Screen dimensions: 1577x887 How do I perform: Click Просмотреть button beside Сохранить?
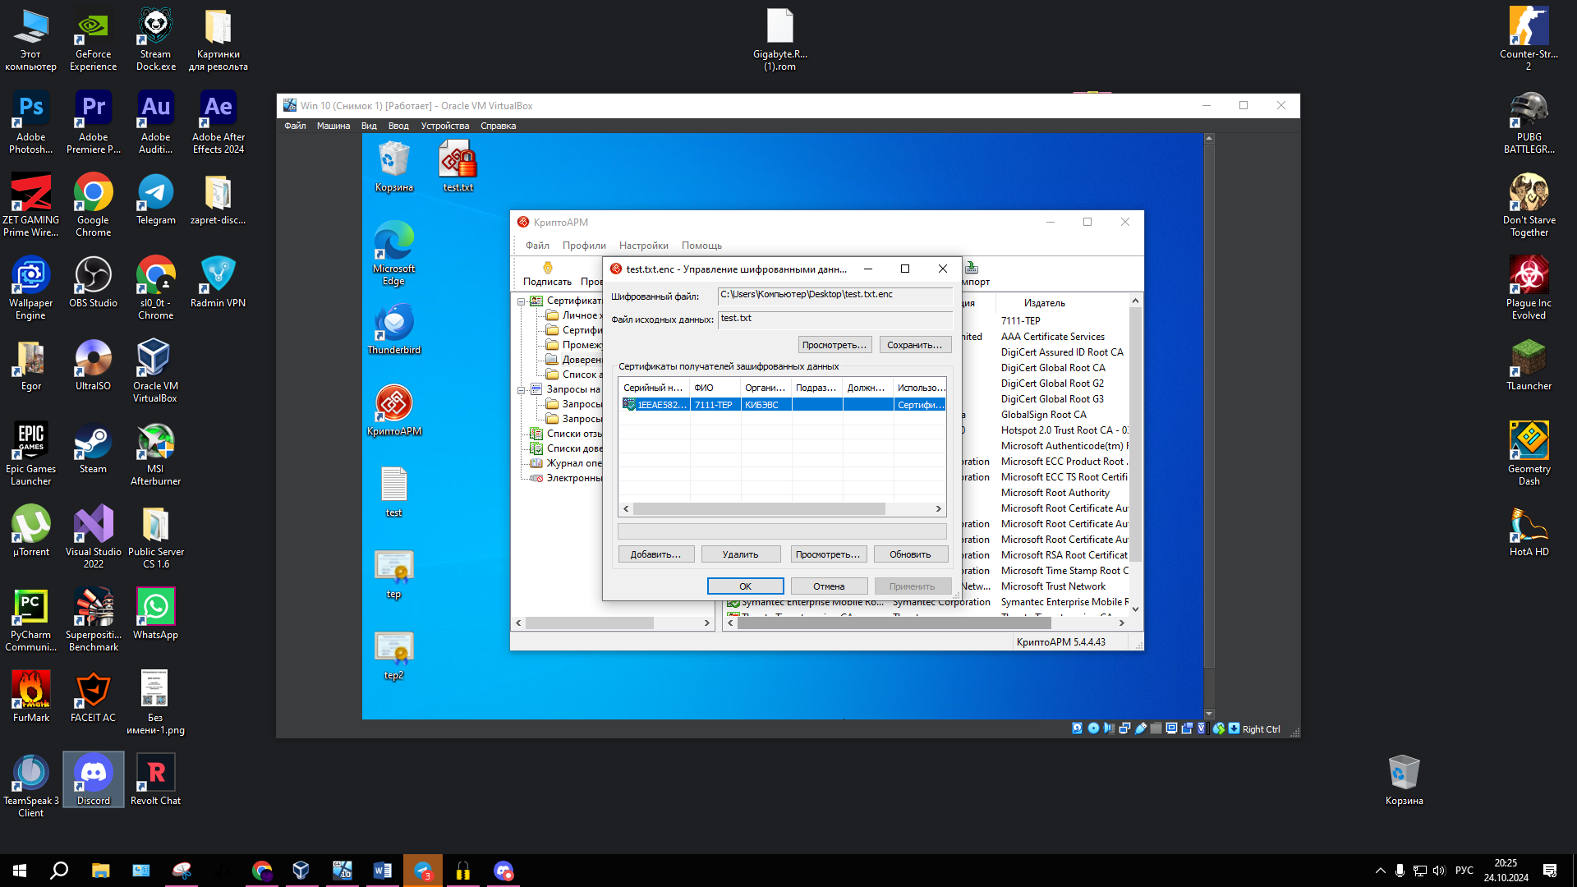834,345
